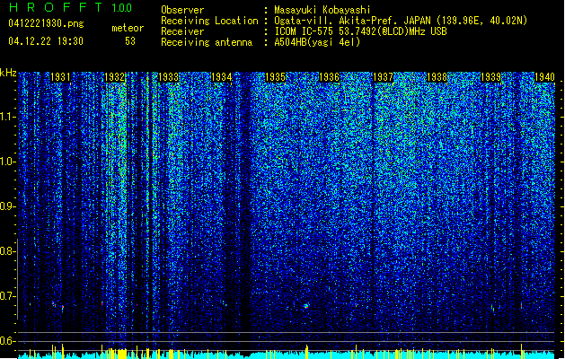This screenshot has height=359, width=565.
Task: Click the Receiving Location label
Action: [209, 21]
